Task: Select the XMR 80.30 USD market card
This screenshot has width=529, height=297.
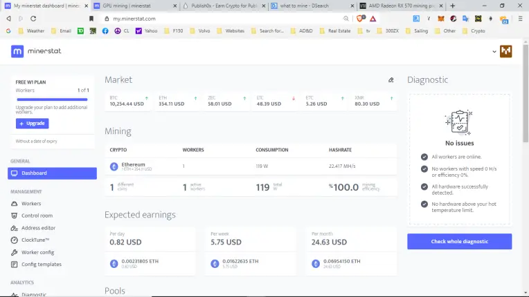Action: point(374,102)
